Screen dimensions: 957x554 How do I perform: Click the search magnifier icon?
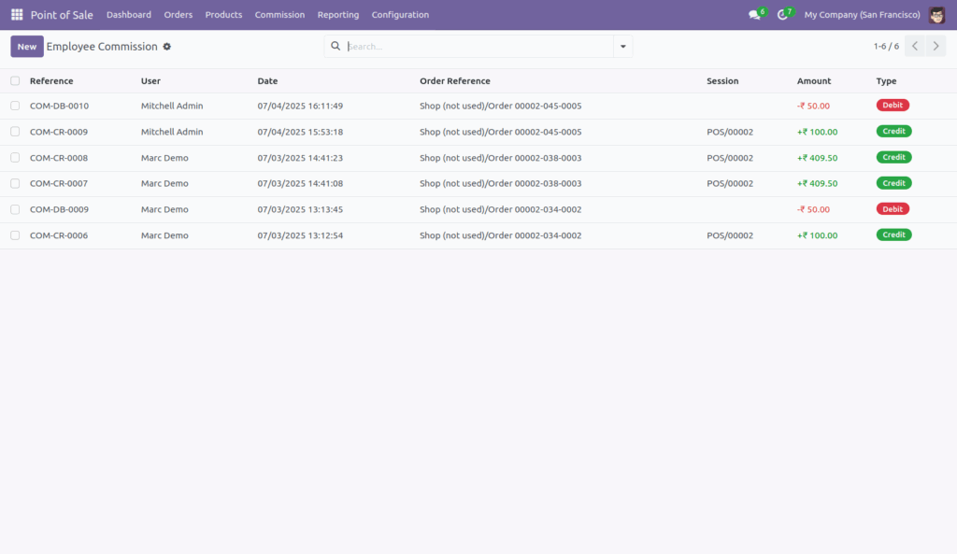[x=336, y=46]
